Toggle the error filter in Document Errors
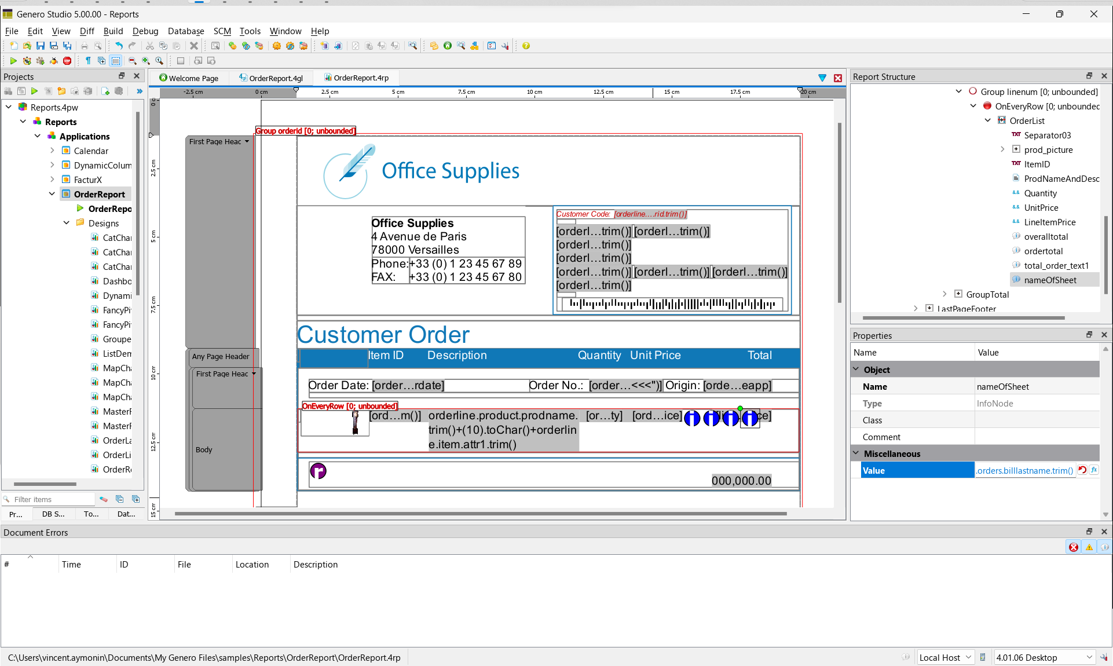 point(1074,547)
